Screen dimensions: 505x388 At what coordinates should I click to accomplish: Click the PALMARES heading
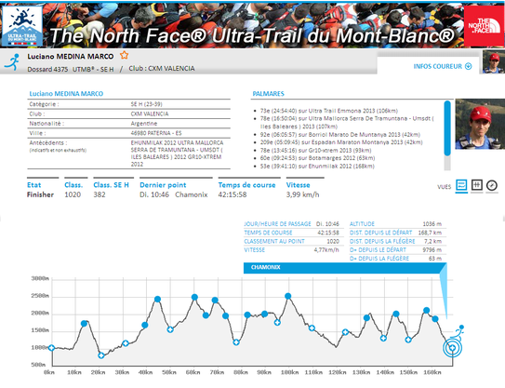click(x=268, y=94)
